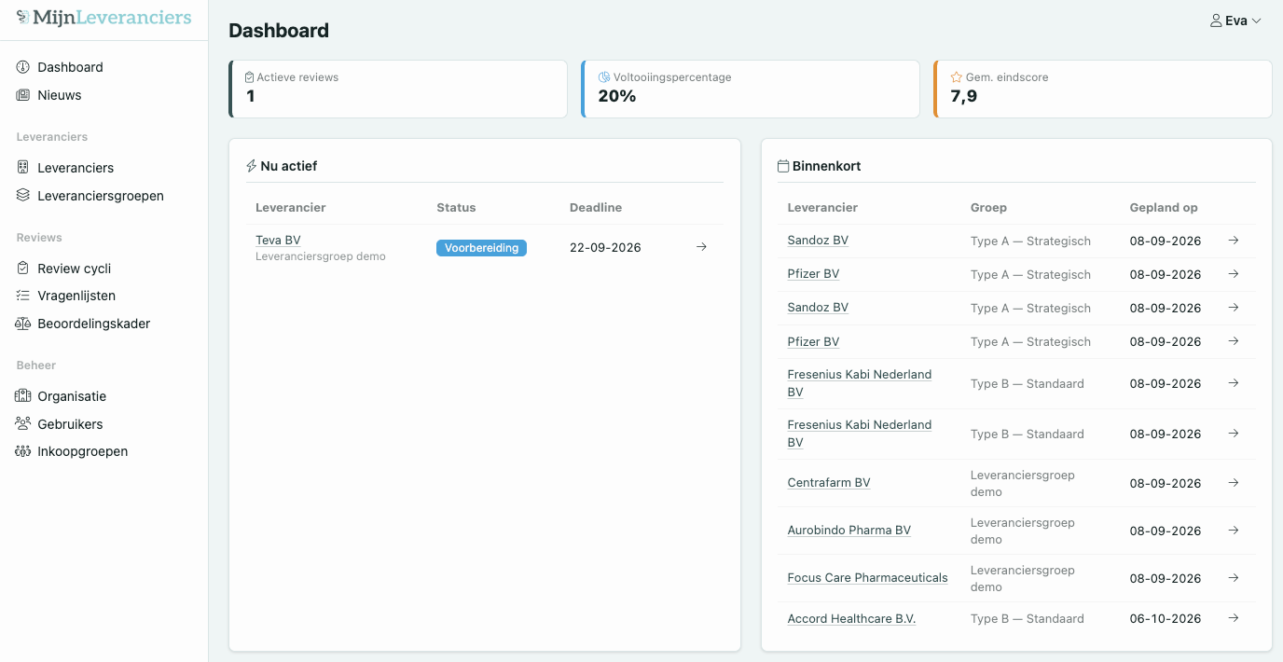Click the user profile icon beside Eva
The width and height of the screenshot is (1283, 662).
(x=1216, y=21)
